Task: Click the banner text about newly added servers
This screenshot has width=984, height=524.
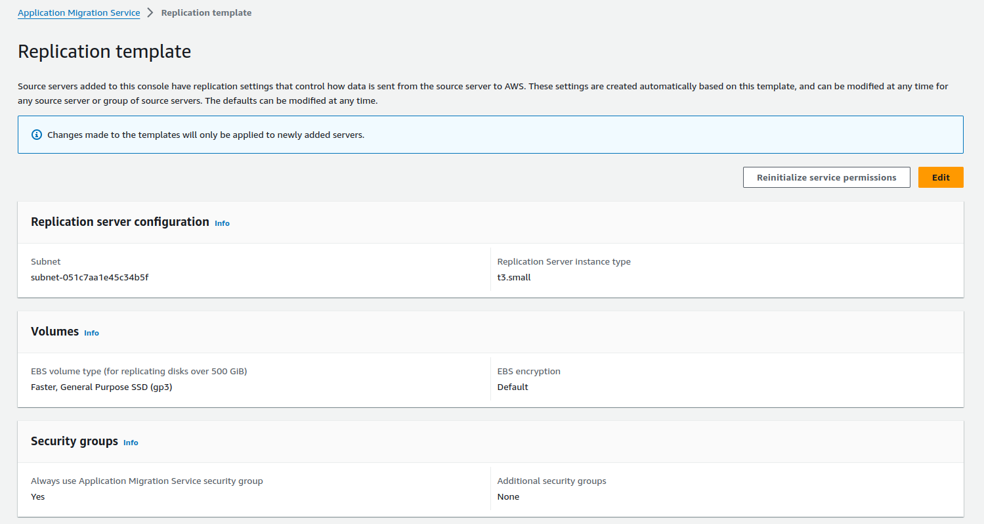Action: click(206, 135)
